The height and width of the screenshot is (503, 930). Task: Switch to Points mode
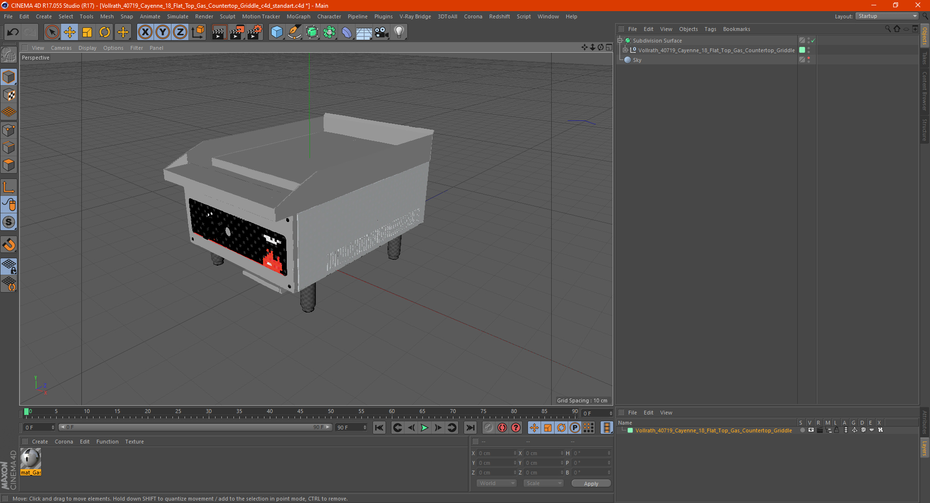click(x=9, y=130)
